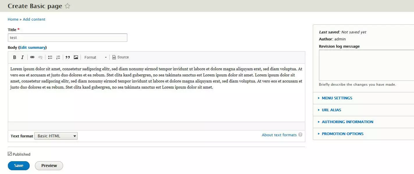
Task: Click the Save button
Action: (x=19, y=166)
